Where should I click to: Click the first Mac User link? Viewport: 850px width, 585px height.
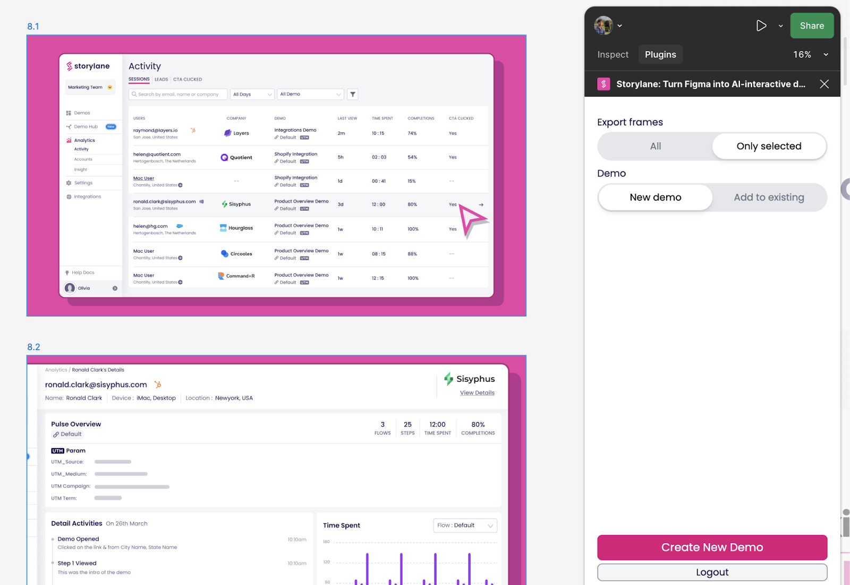tap(143, 179)
